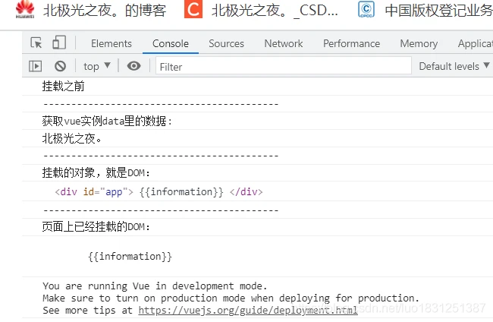Open the orange CSDN bookmark icon

(194, 11)
